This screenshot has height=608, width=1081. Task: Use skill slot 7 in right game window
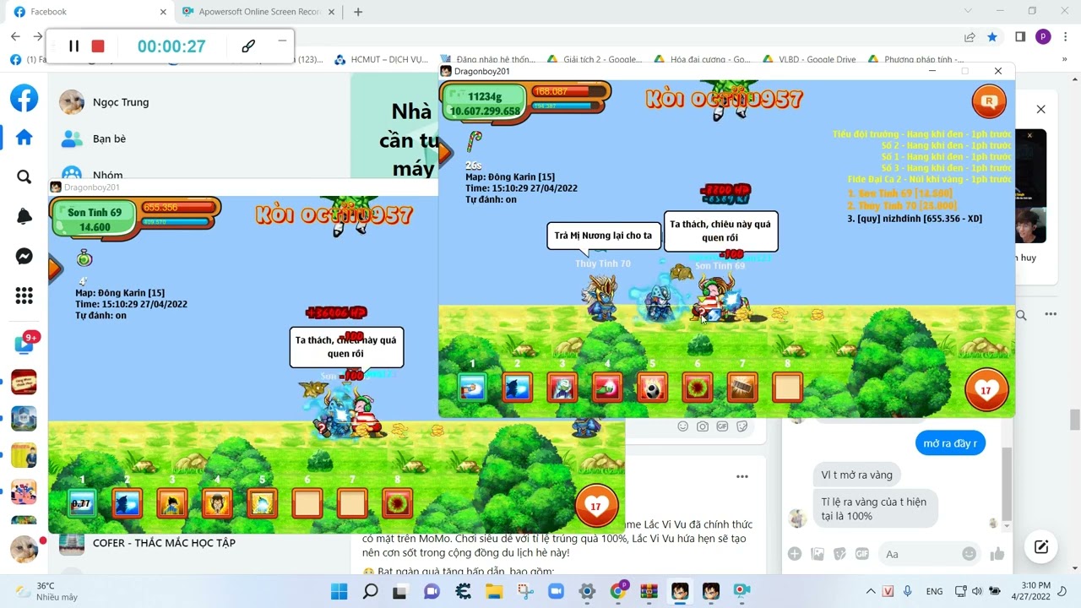point(742,388)
